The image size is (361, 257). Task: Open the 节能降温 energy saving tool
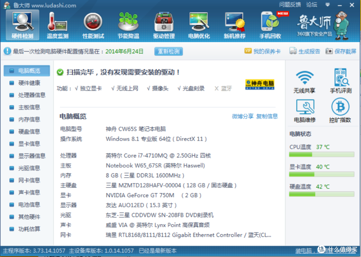click(x=128, y=25)
